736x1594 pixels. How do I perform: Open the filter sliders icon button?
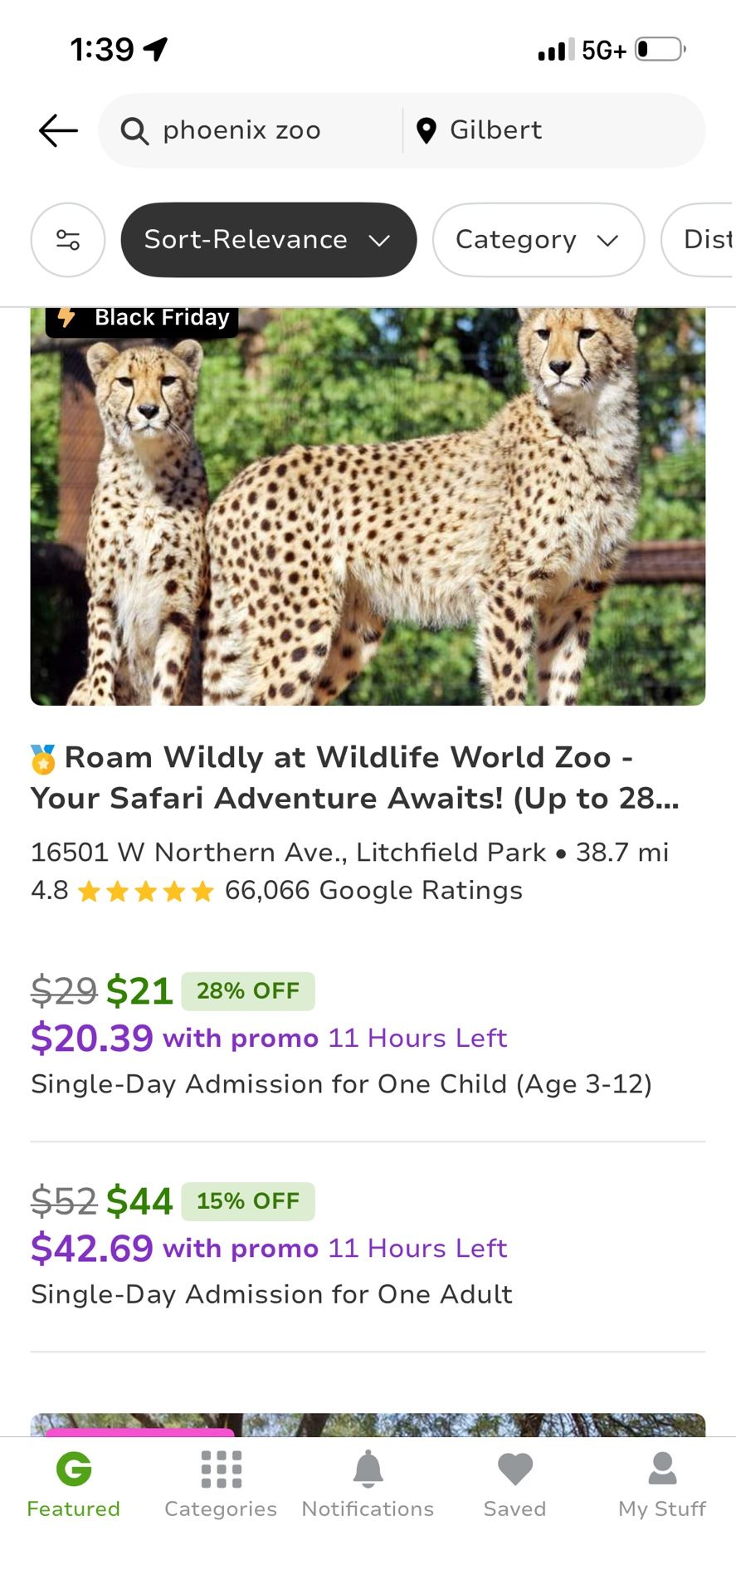68,240
